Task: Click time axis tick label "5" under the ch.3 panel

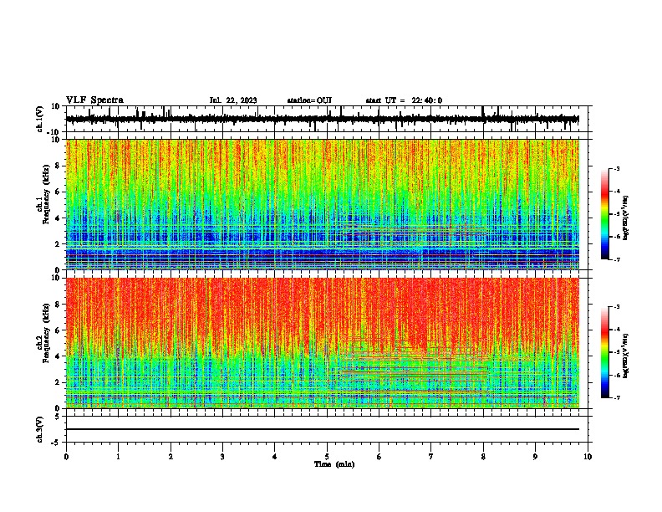Action: tap(327, 457)
